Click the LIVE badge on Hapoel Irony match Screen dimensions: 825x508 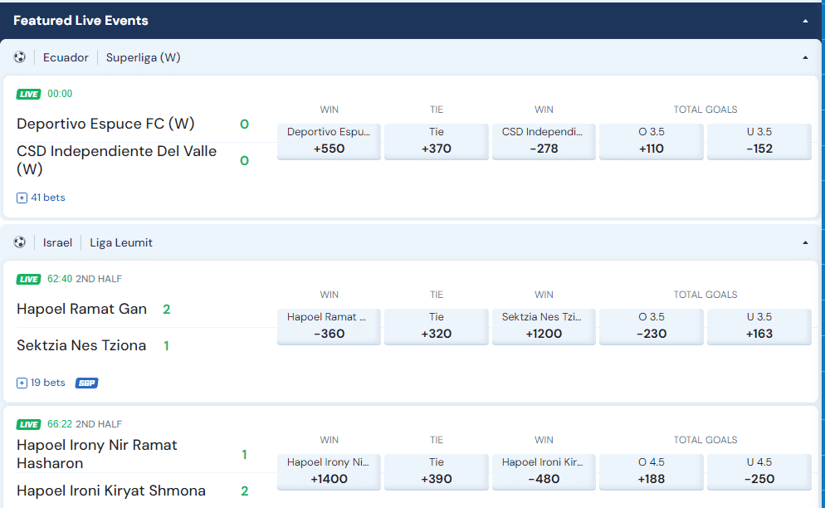point(28,423)
